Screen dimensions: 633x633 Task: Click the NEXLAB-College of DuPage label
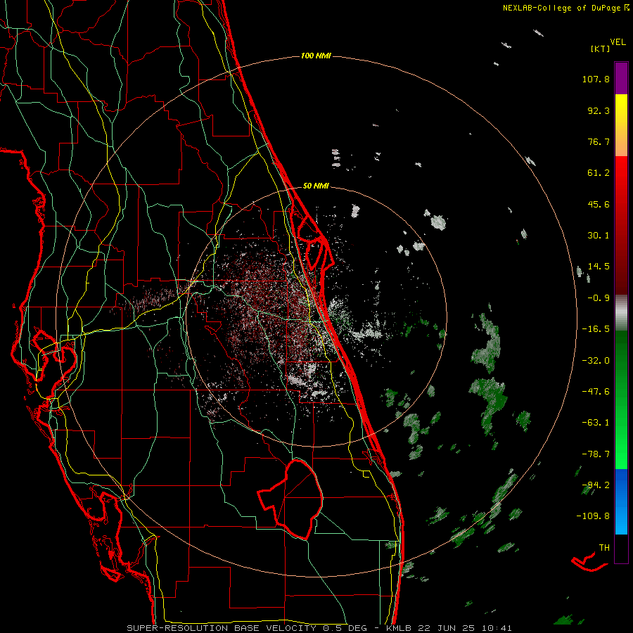pos(561,8)
